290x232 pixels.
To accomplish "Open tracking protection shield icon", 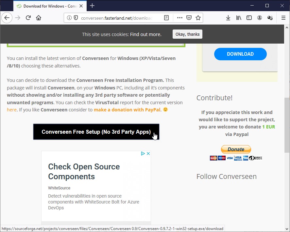I will pyautogui.click(x=76, y=18).
